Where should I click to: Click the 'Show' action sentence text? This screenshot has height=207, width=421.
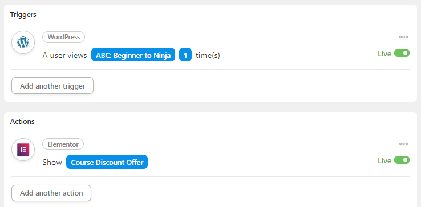tap(52, 162)
